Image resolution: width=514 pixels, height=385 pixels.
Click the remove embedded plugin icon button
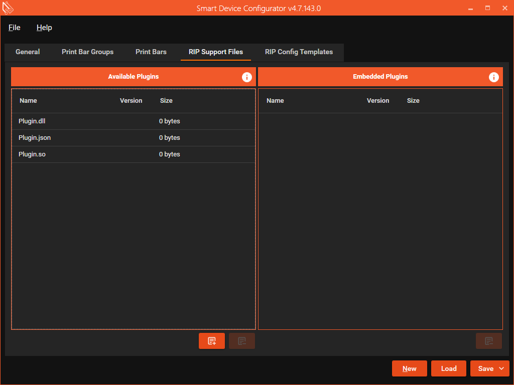point(489,341)
